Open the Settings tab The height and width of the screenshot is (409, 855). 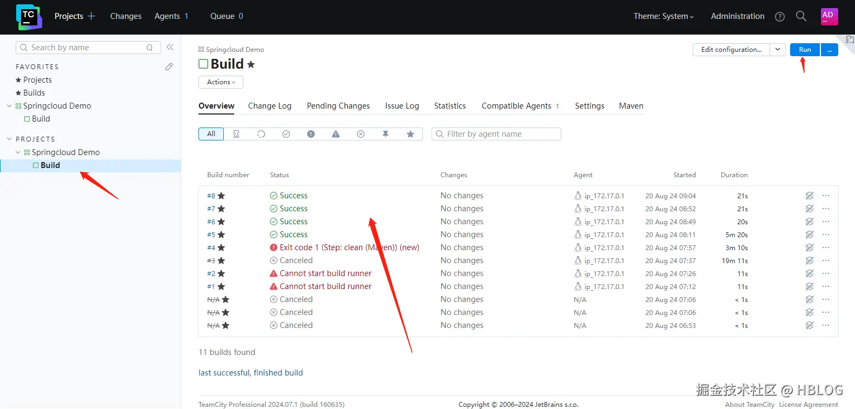589,106
